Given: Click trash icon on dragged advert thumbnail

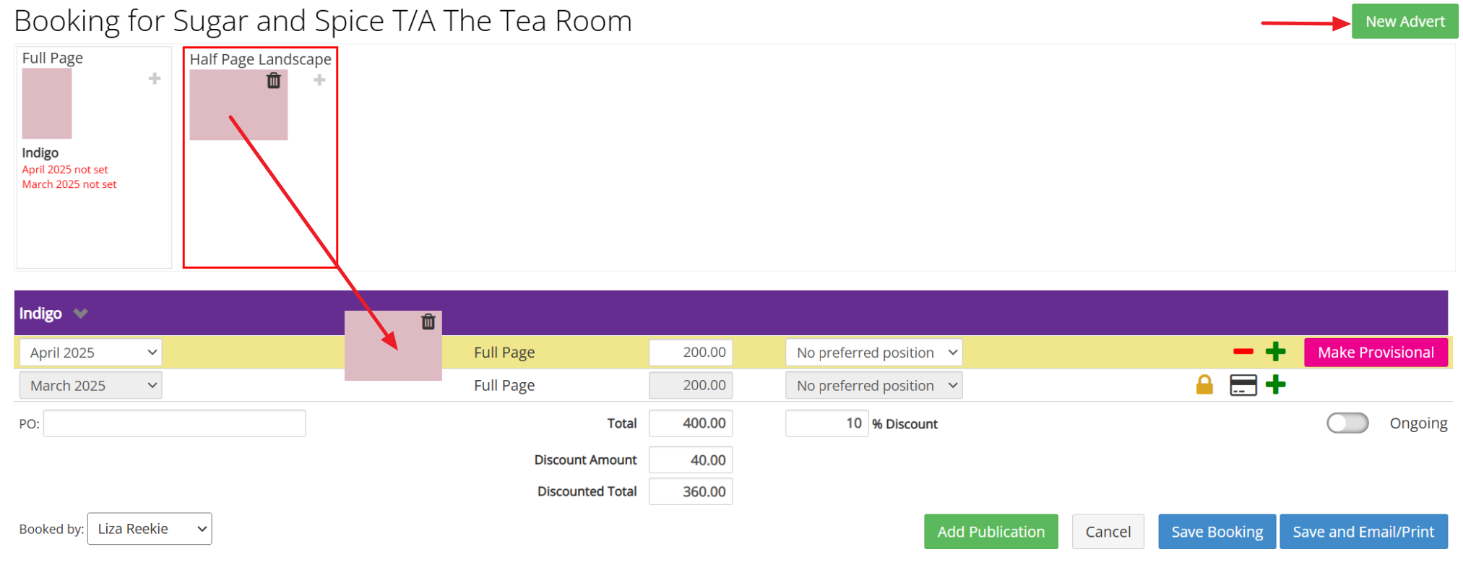Looking at the screenshot, I should point(428,322).
